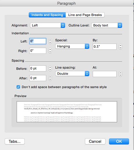Click the Before spacing input field

(38, 68)
